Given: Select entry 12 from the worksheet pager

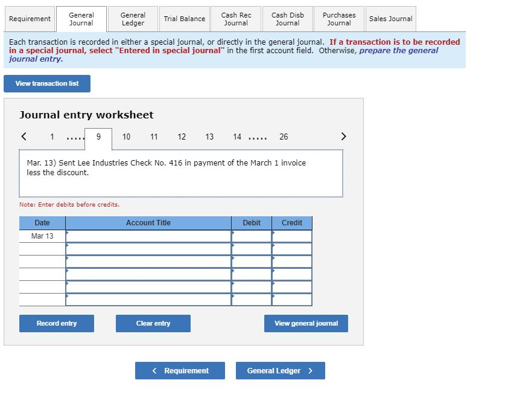Looking at the screenshot, I should 182,137.
